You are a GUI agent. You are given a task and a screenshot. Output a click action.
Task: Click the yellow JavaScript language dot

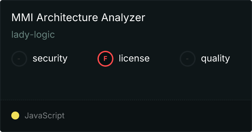click(15, 115)
